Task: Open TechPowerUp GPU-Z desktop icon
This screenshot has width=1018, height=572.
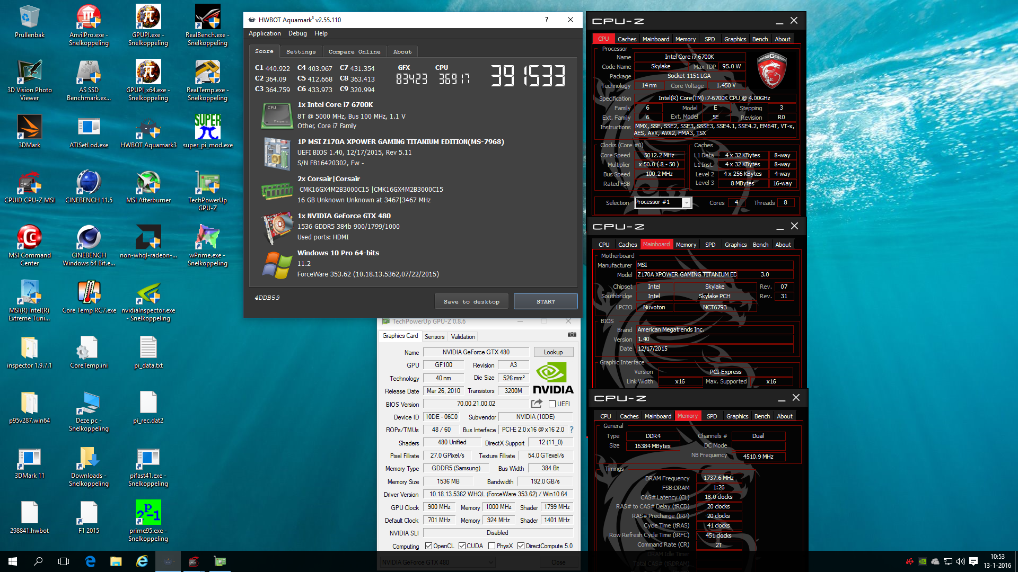Action: pyautogui.click(x=207, y=191)
